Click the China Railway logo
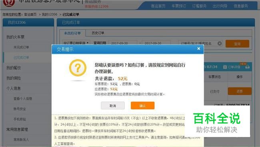Viewport: 260px width, 147px height. click(9, 3)
